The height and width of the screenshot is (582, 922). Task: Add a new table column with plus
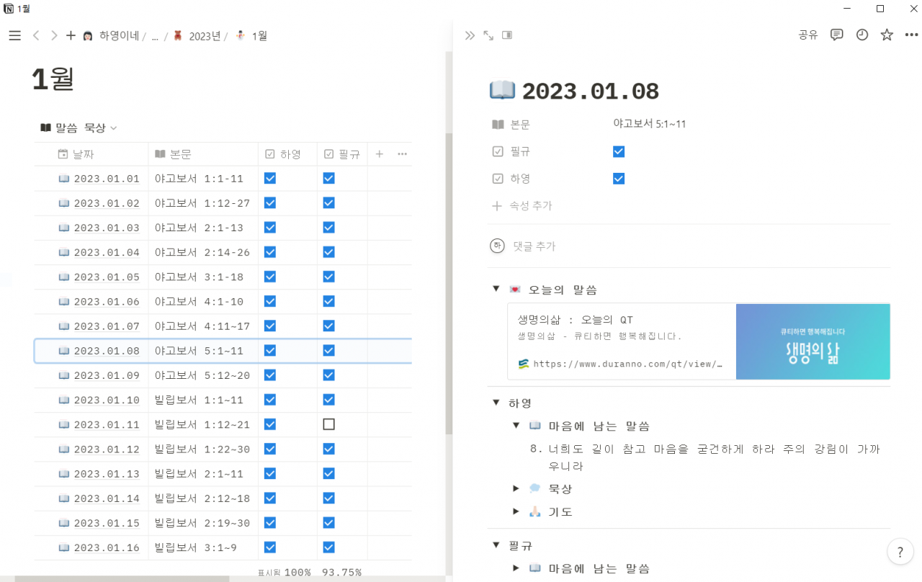click(380, 154)
